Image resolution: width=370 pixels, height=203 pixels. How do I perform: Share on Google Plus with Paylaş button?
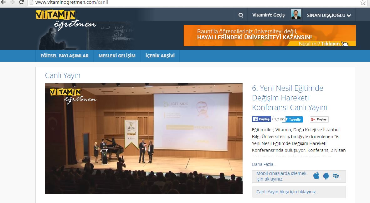319,119
